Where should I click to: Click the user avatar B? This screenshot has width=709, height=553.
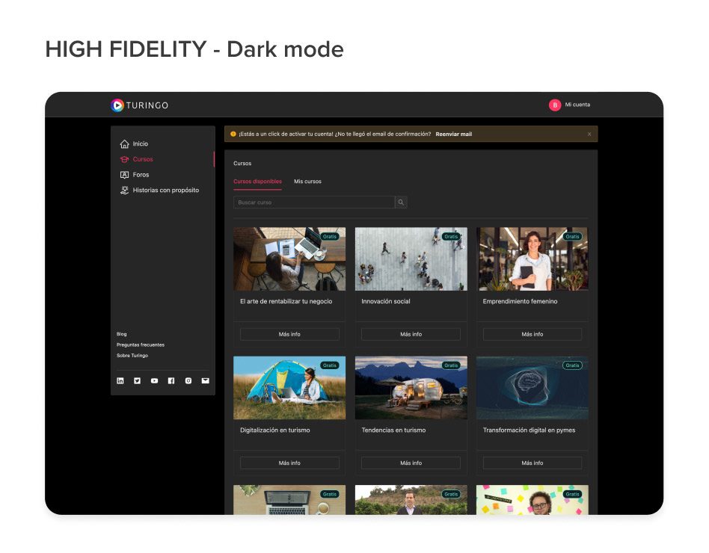555,105
